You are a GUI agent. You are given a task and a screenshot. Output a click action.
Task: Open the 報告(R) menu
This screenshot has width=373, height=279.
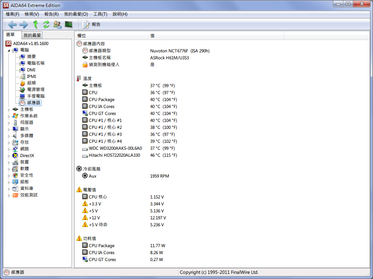click(x=52, y=14)
